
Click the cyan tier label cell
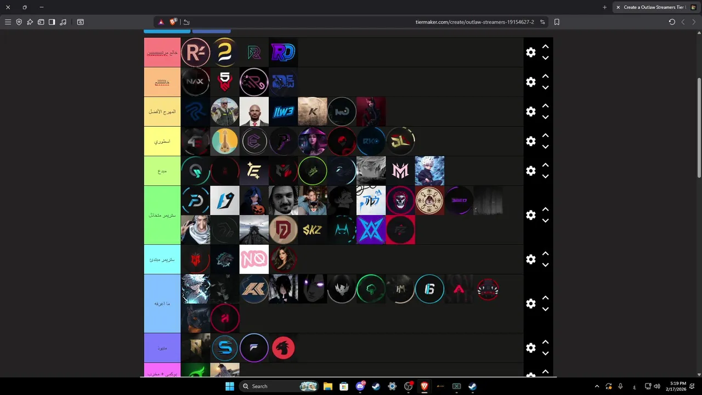coord(162,259)
